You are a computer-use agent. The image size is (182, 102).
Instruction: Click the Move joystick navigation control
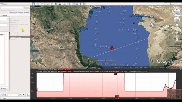click(x=177, y=20)
